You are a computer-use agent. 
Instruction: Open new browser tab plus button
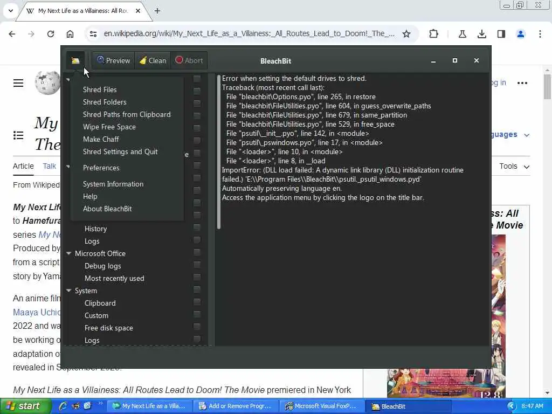click(157, 11)
